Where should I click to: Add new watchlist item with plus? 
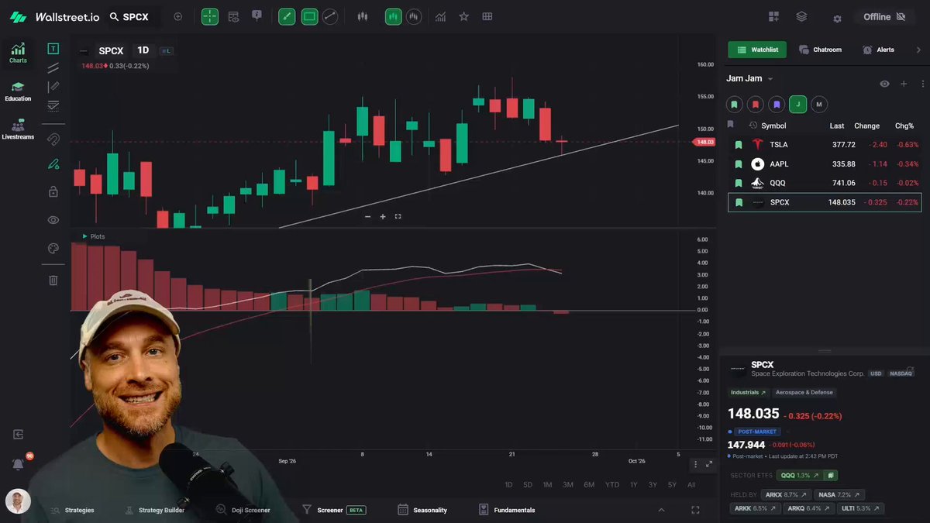click(904, 84)
